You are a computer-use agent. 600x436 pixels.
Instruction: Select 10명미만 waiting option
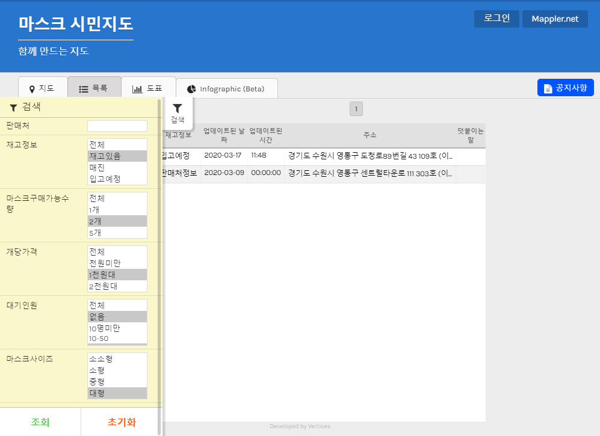pyautogui.click(x=117, y=328)
